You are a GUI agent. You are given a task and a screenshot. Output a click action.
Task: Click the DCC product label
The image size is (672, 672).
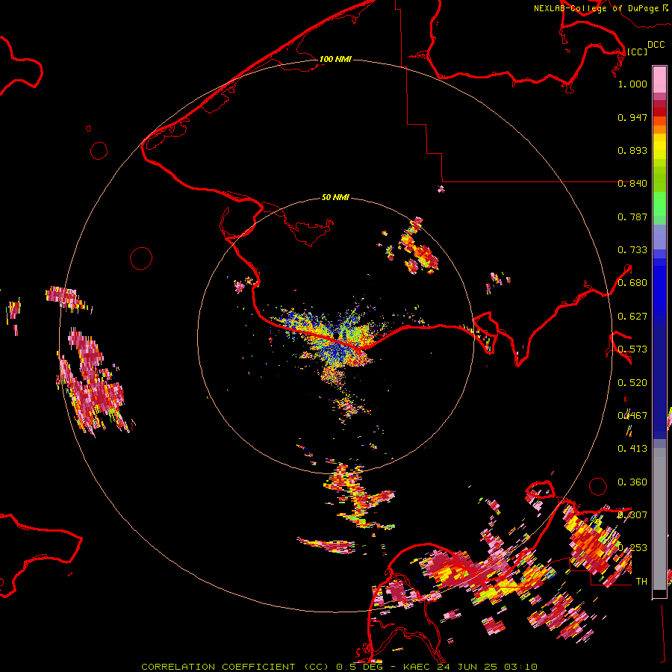pos(656,45)
